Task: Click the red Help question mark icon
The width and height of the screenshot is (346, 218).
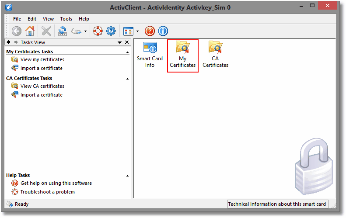Action: click(150, 31)
